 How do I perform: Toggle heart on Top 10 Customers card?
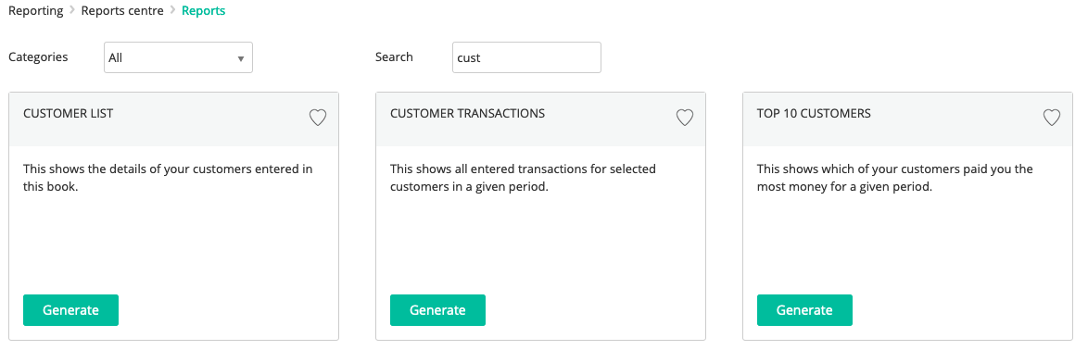tap(1052, 118)
